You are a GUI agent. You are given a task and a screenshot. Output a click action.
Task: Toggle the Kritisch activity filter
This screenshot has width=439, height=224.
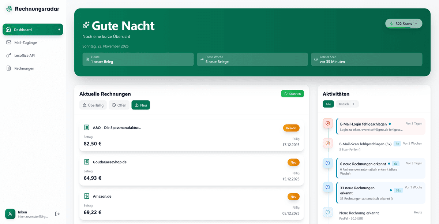pos(347,104)
